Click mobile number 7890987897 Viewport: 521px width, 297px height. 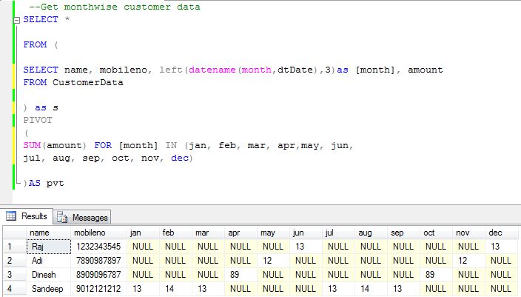[x=98, y=261]
